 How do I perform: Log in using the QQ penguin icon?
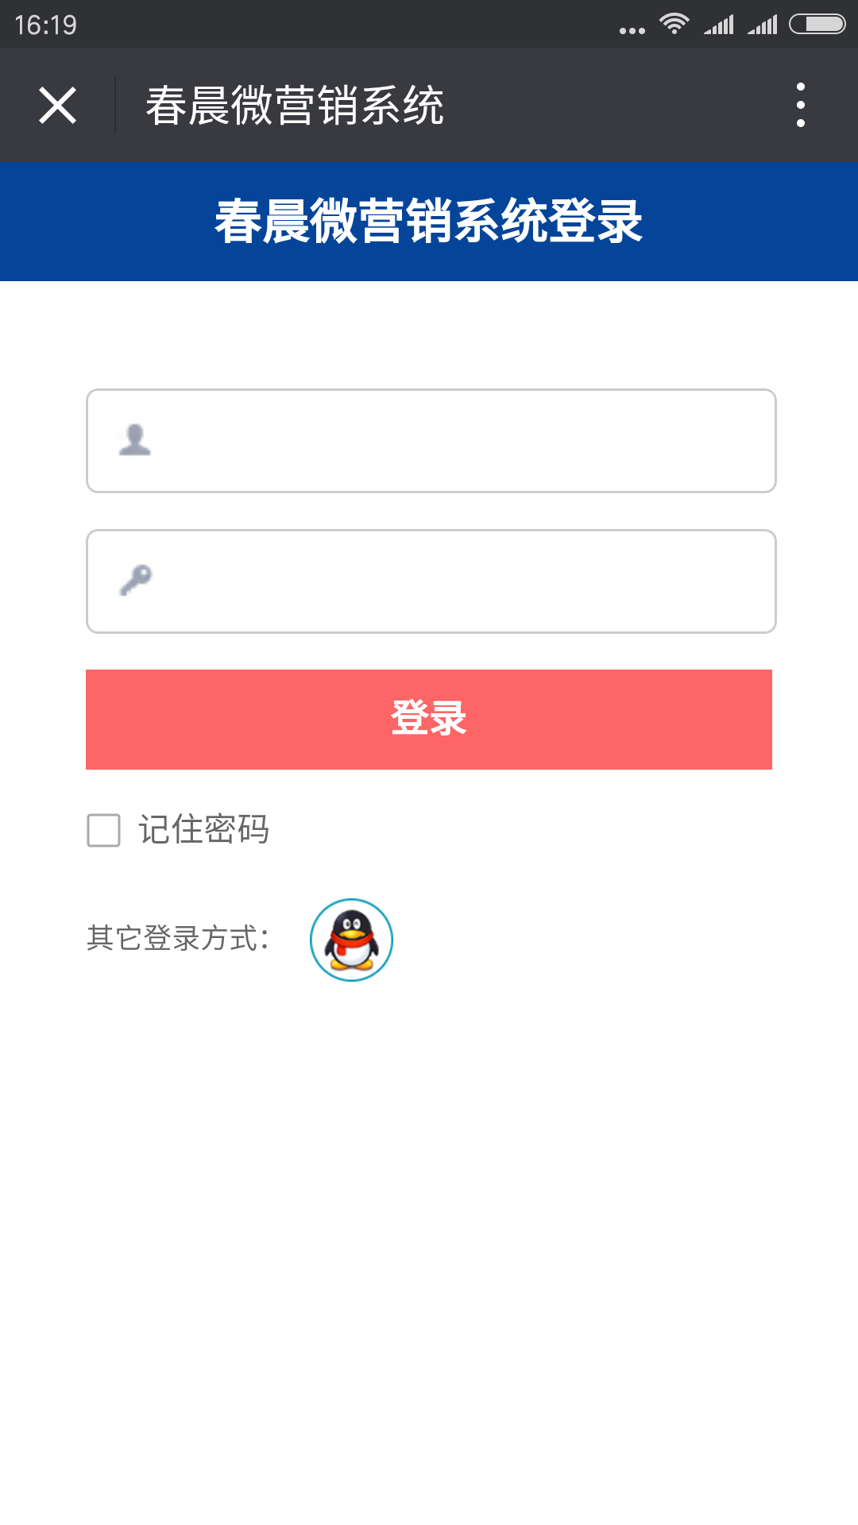(x=351, y=940)
